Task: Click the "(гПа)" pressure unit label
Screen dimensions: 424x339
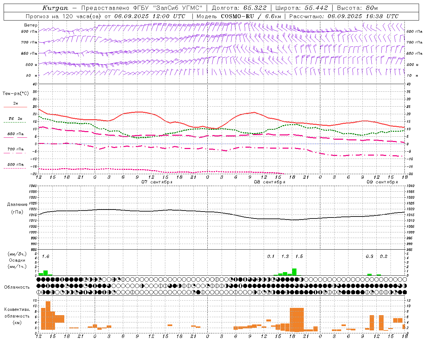Action: pyautogui.click(x=17, y=212)
